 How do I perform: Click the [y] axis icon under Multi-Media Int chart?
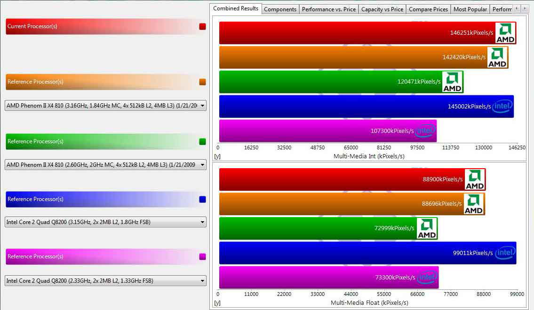(217, 156)
